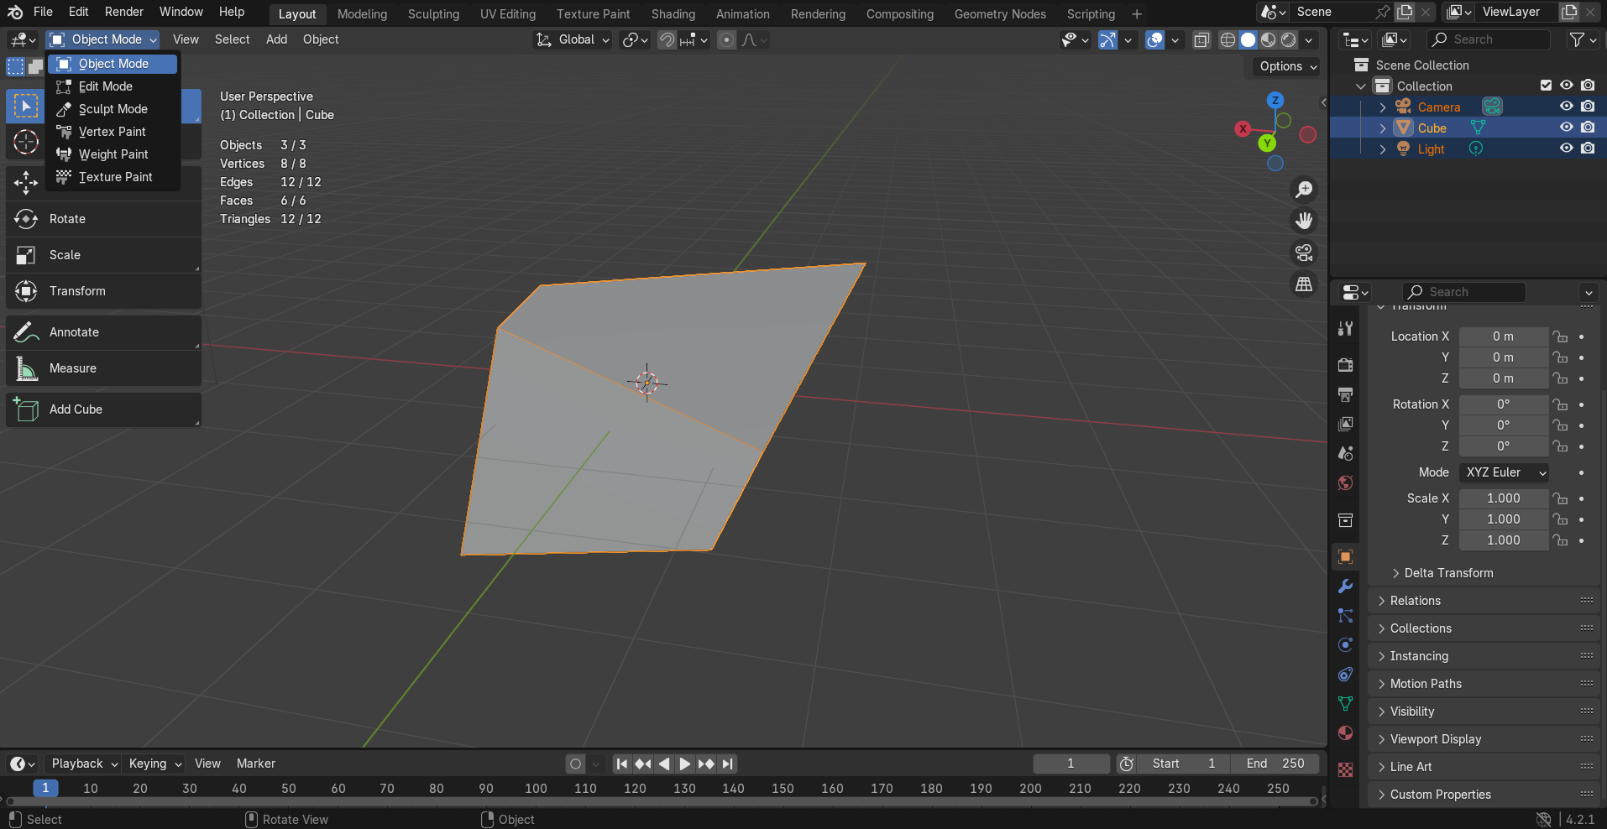Image resolution: width=1607 pixels, height=829 pixels.
Task: Open the viewport Options dropdown
Action: point(1288,66)
